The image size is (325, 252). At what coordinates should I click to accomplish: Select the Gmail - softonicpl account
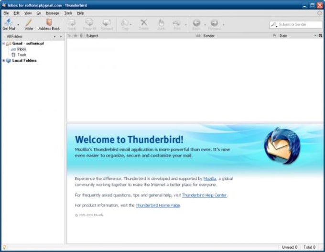pyautogui.click(x=28, y=44)
